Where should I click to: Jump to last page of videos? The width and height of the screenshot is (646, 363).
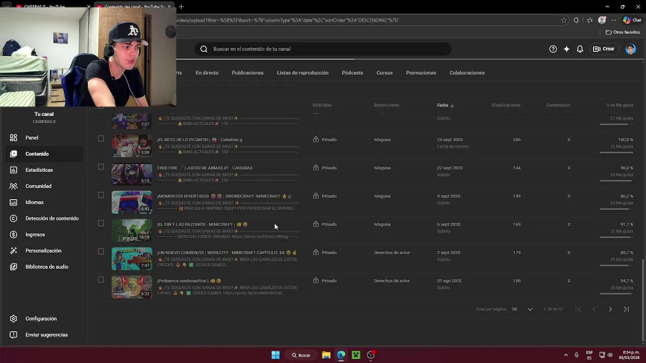[626, 309]
